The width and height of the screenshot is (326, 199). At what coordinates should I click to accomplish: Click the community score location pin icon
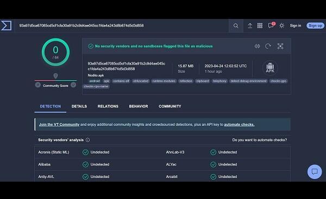pos(55,76)
